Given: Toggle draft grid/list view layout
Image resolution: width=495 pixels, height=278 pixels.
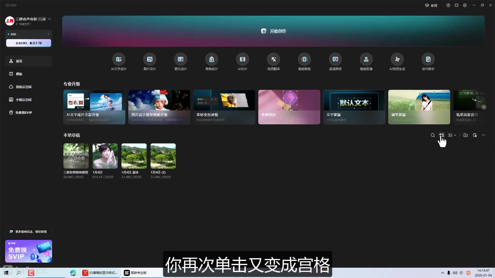Looking at the screenshot, I should pyautogui.click(x=442, y=135).
